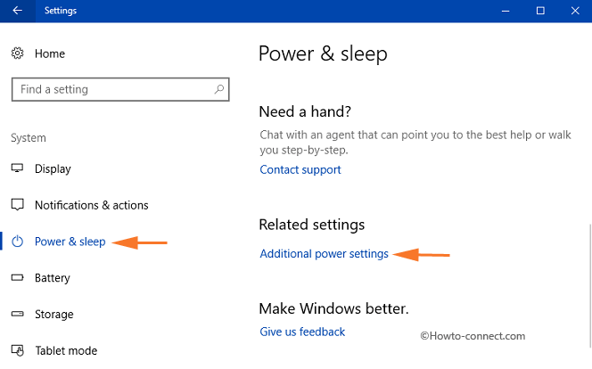Go to the Storage text label
Screen dimensions: 592x369
(53, 314)
